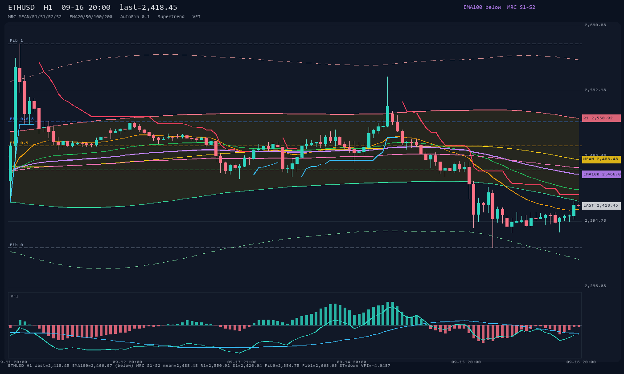
Task: Click the MRC S1-S2 status text
Action: coord(521,7)
